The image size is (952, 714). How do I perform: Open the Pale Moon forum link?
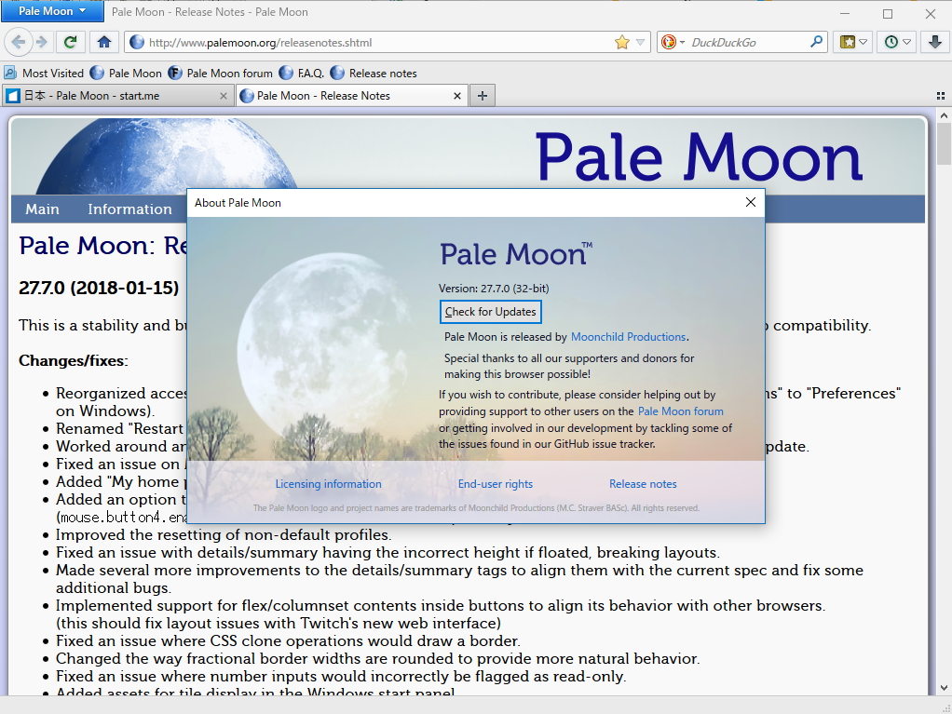681,411
